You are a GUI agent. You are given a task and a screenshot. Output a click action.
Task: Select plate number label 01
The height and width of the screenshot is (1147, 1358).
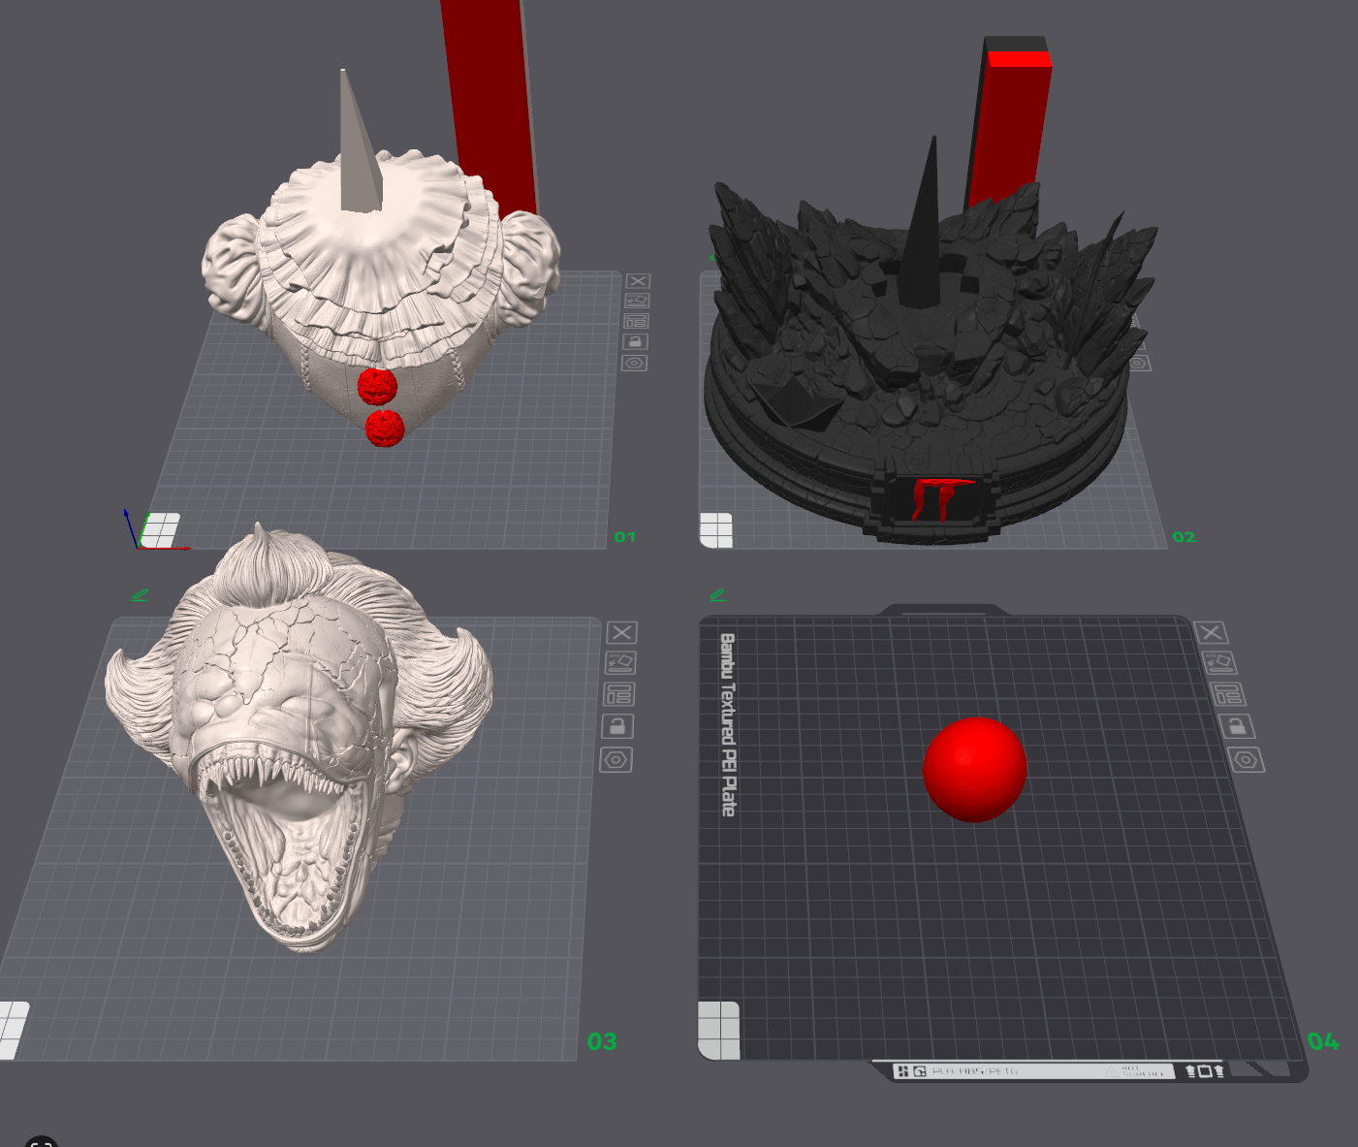(x=625, y=537)
